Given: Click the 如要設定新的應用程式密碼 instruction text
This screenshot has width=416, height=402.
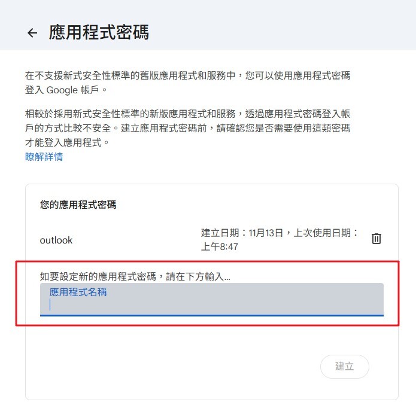Looking at the screenshot, I should pos(135,276).
